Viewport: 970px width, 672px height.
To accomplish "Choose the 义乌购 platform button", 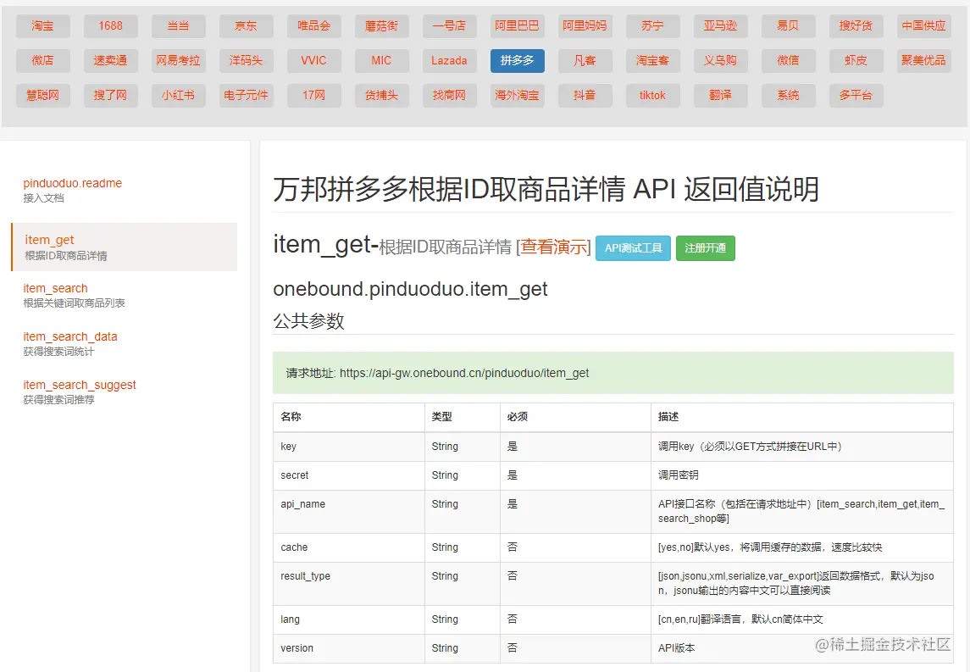I will point(720,61).
